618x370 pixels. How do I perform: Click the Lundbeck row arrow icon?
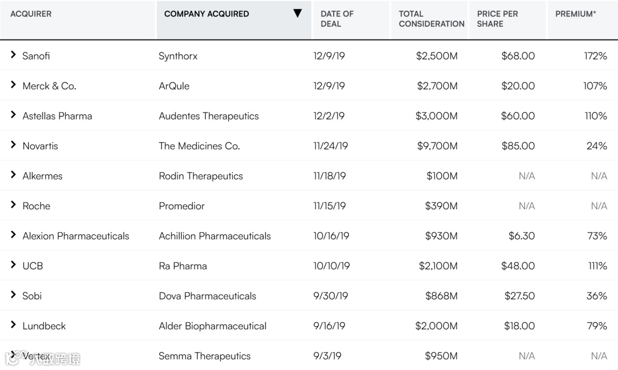(x=13, y=325)
